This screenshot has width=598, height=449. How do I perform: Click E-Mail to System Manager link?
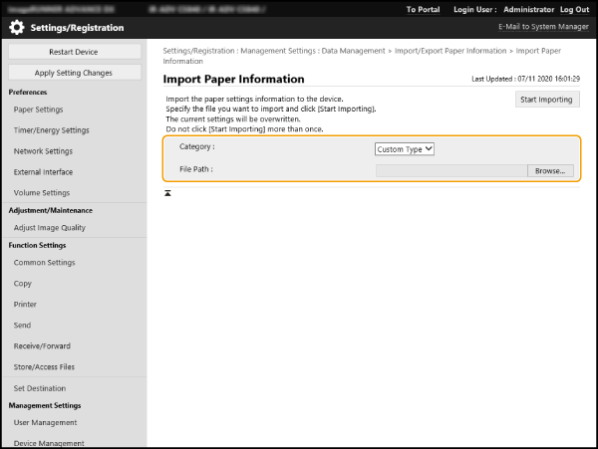click(x=541, y=28)
